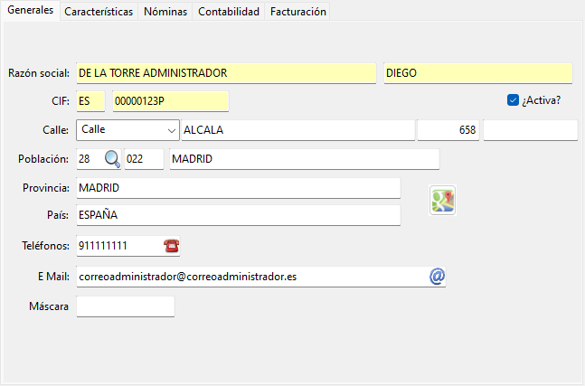
Task: Open the Contabilidad tab
Action: (x=229, y=12)
